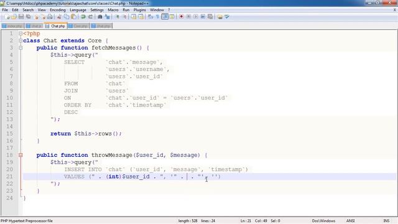Open the Settings menu
This screenshot has width=398, height=224.
97,10
